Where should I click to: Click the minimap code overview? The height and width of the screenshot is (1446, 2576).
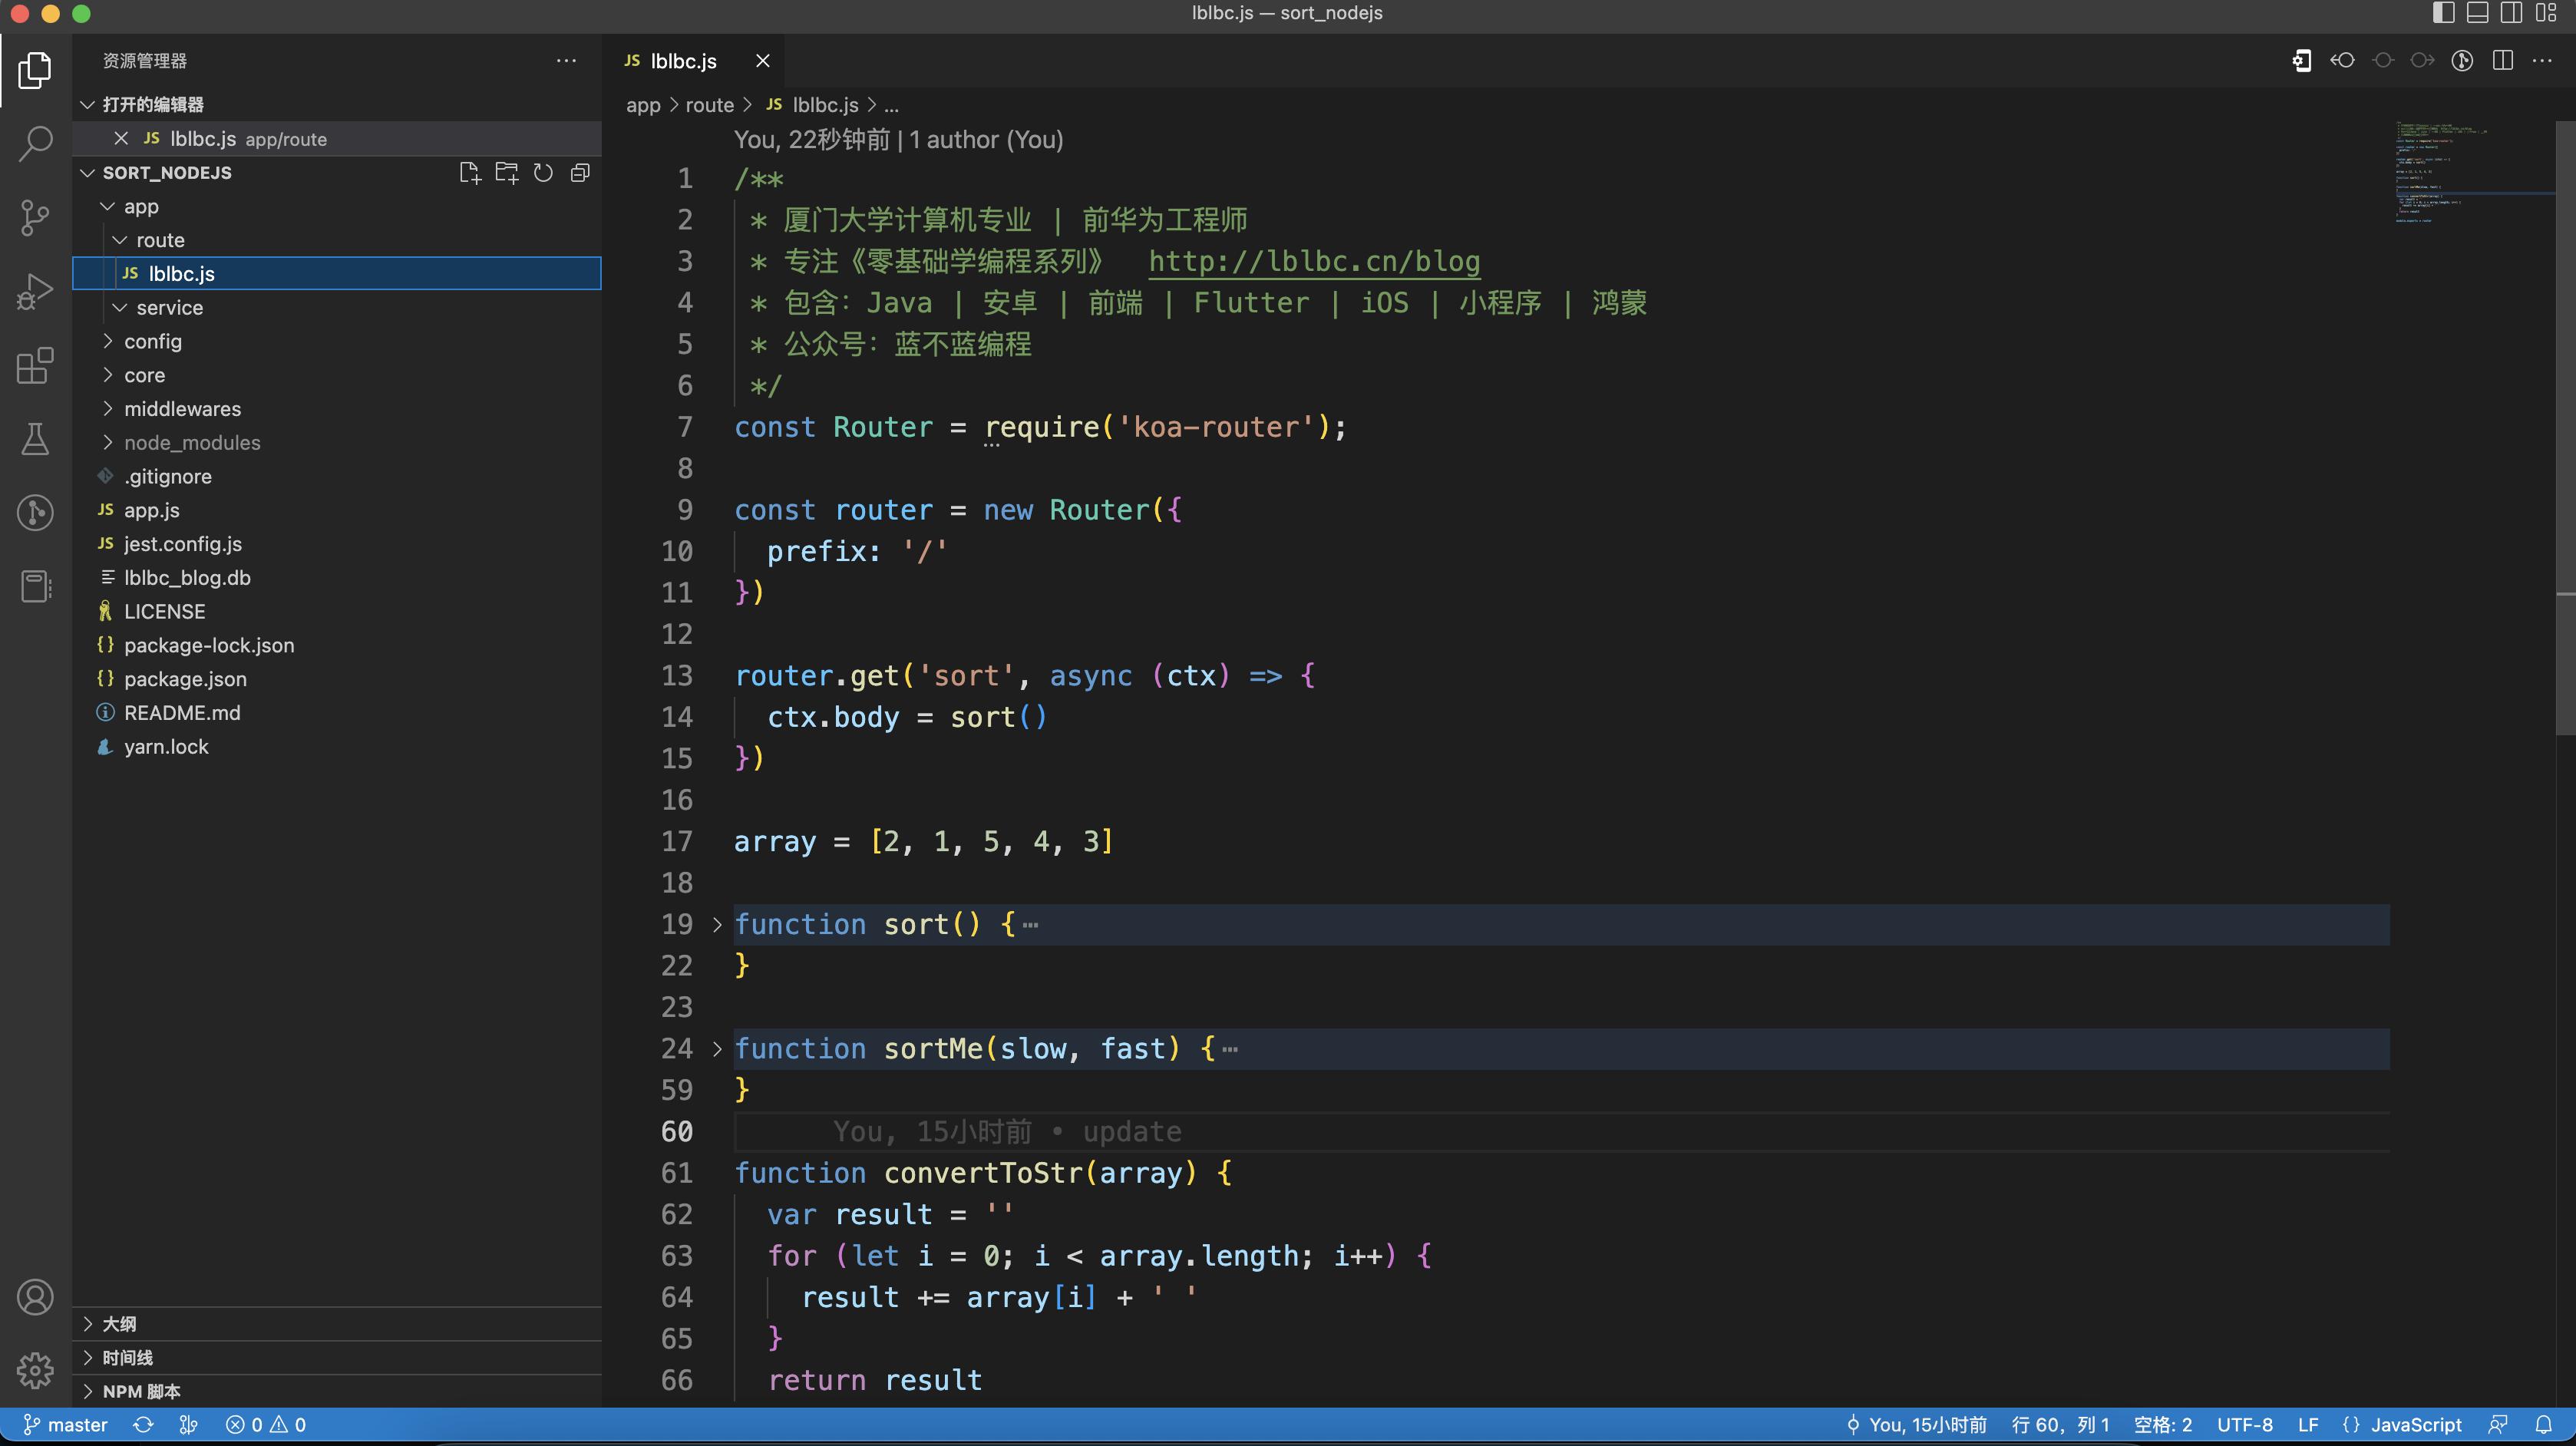click(2440, 170)
